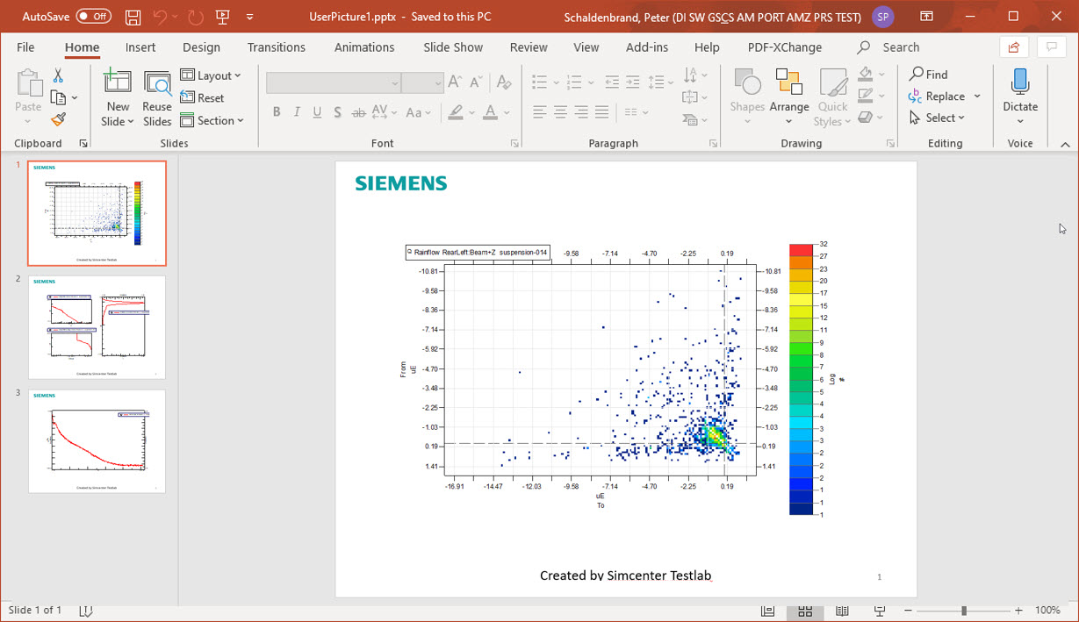Open the Insert ribbon tab
The image size is (1079, 622).
coord(140,47)
